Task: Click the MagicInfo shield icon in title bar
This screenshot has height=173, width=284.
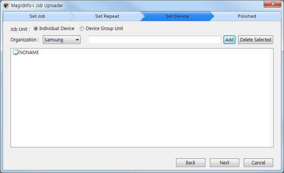Action: coord(6,6)
